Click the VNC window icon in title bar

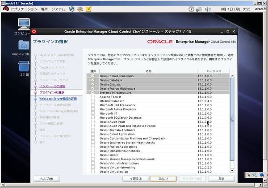3,3
